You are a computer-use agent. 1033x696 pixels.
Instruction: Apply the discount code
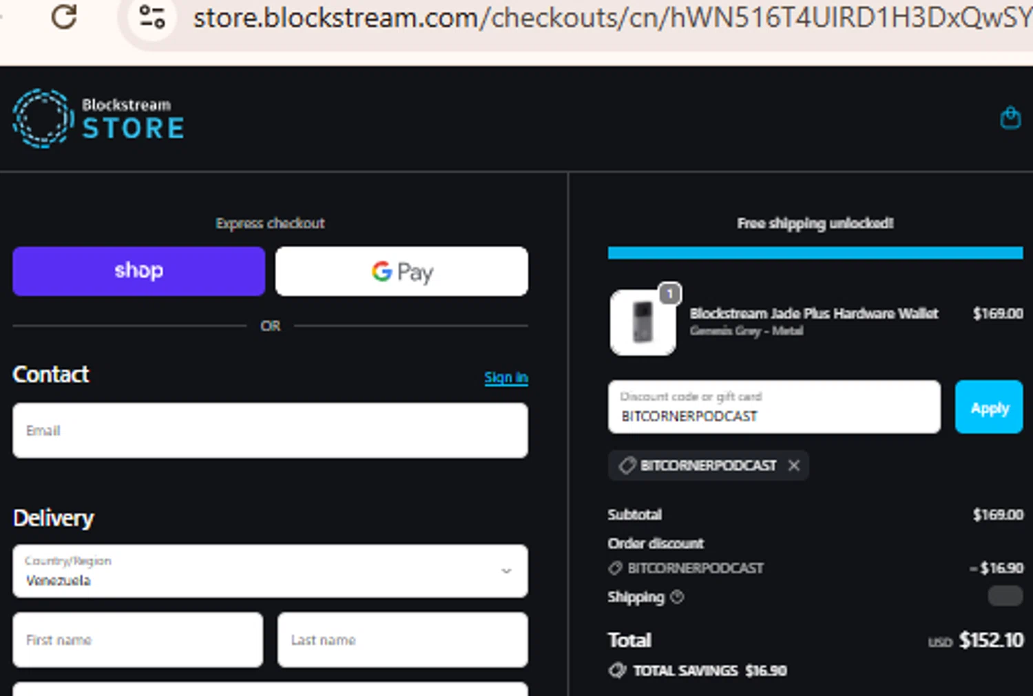coord(989,407)
